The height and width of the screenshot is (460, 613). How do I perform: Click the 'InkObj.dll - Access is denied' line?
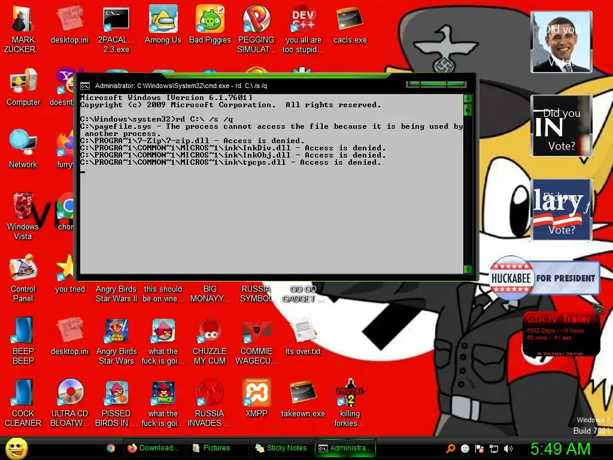click(233, 155)
